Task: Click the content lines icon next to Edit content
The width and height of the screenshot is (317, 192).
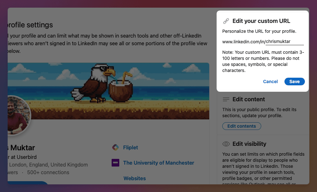Action: [226, 99]
